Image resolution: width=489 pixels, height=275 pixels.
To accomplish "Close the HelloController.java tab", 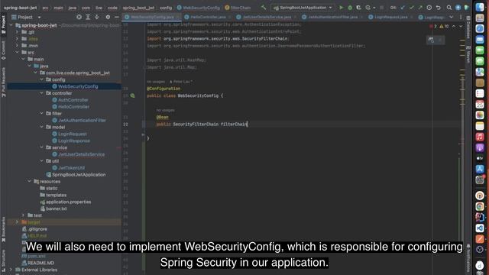I will pos(229,17).
